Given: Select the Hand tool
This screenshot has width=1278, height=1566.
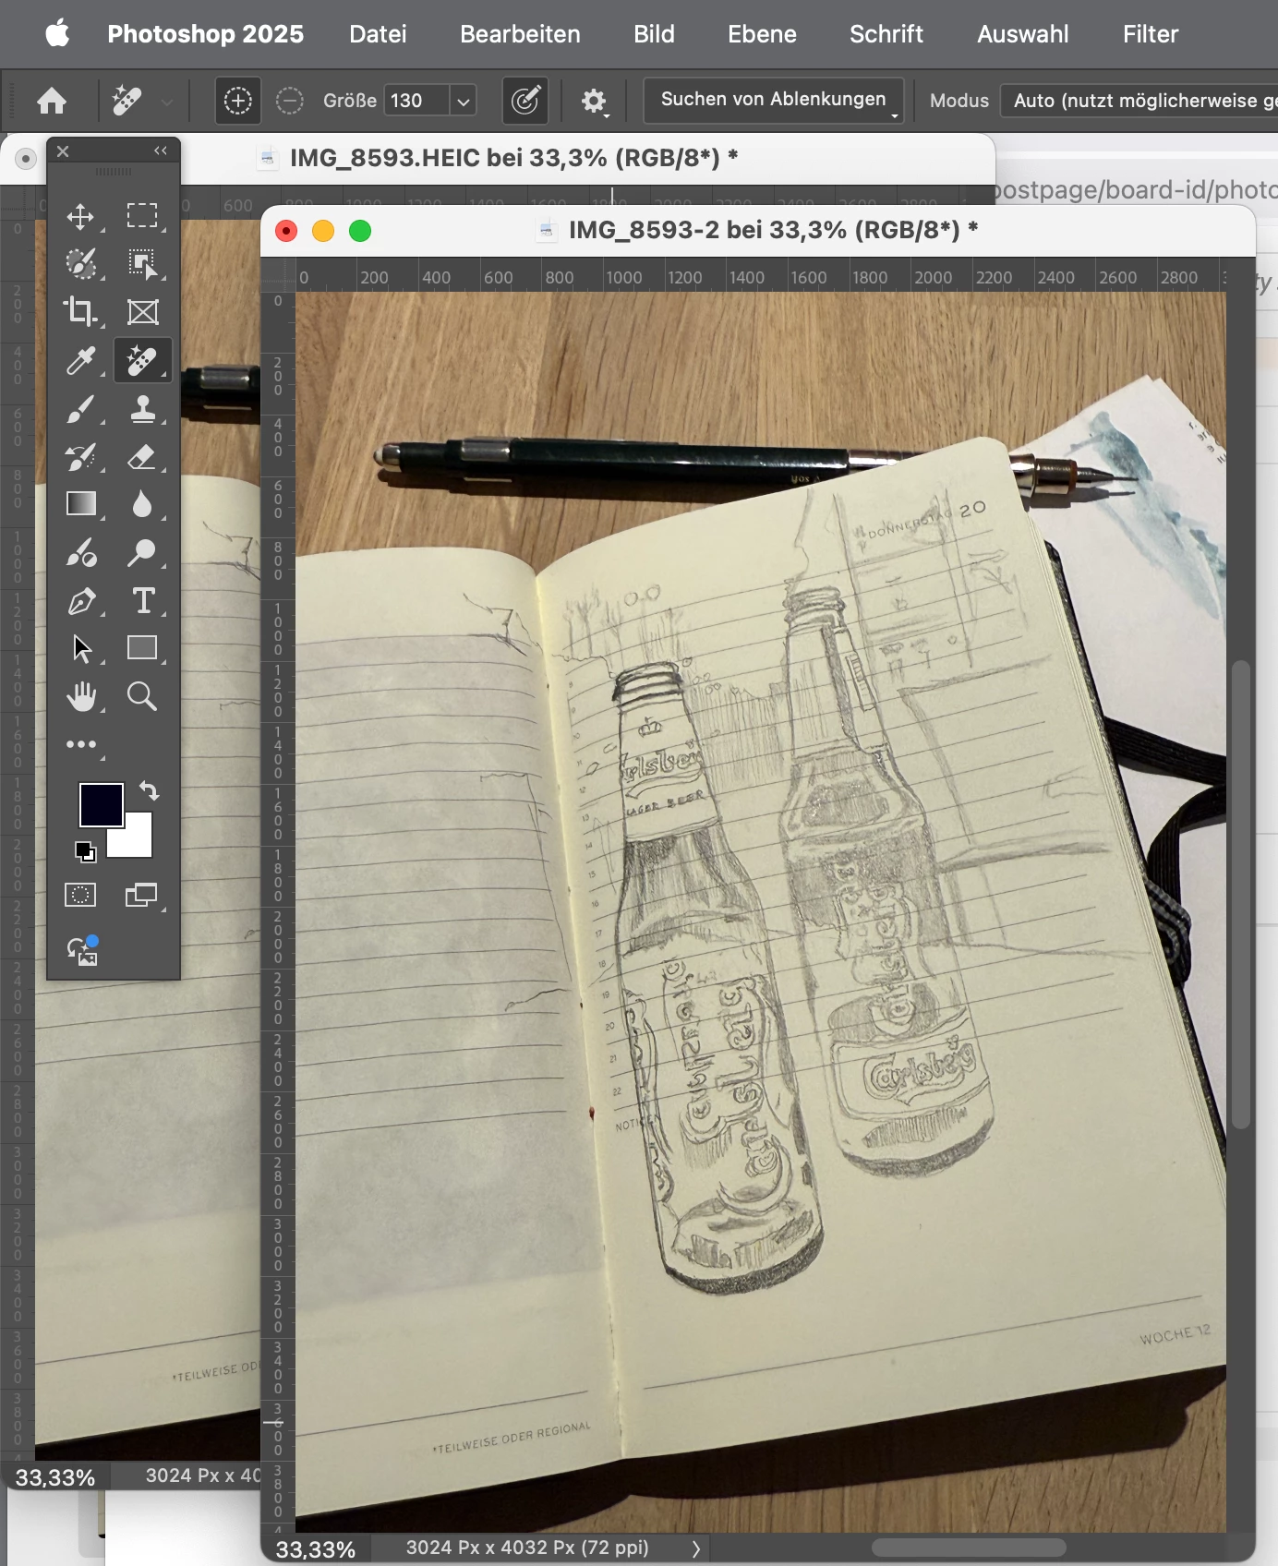Looking at the screenshot, I should 80,697.
